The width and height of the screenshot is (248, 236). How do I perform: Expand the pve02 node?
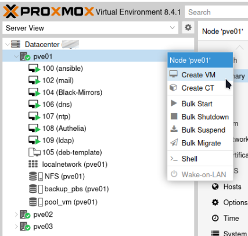coord(16,214)
